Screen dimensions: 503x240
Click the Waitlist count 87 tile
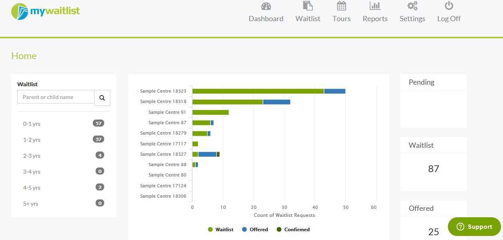[x=433, y=169]
